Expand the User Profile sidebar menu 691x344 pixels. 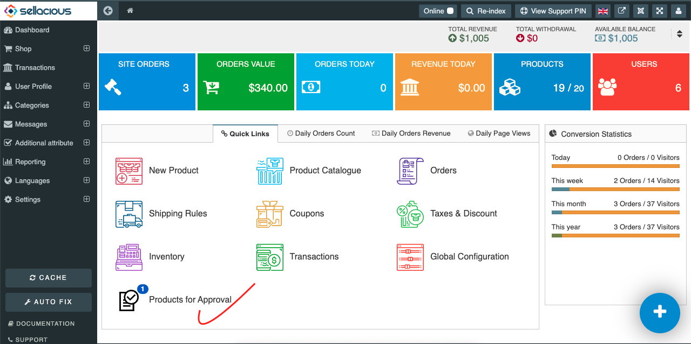[x=86, y=86]
